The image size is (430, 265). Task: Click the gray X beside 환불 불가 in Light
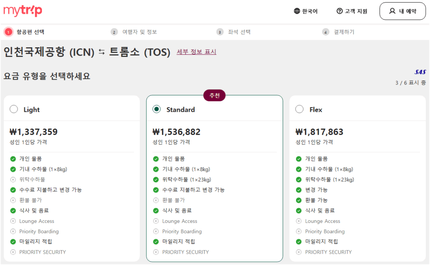point(13,200)
